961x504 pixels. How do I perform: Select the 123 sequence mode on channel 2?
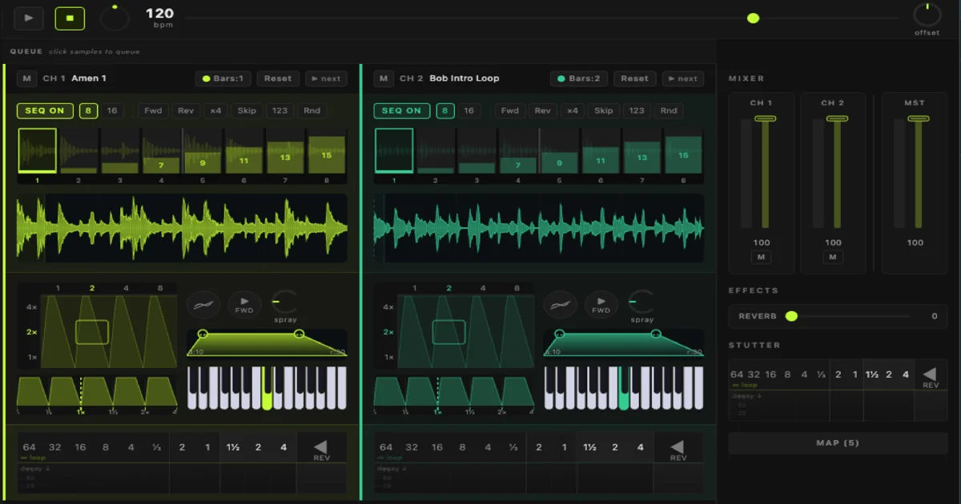coord(636,110)
